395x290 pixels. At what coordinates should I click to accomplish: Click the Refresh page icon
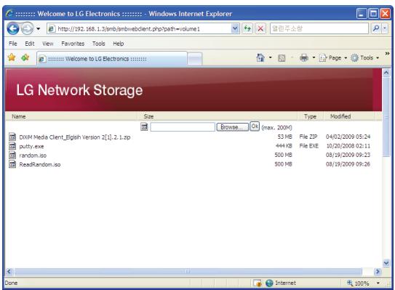247,28
